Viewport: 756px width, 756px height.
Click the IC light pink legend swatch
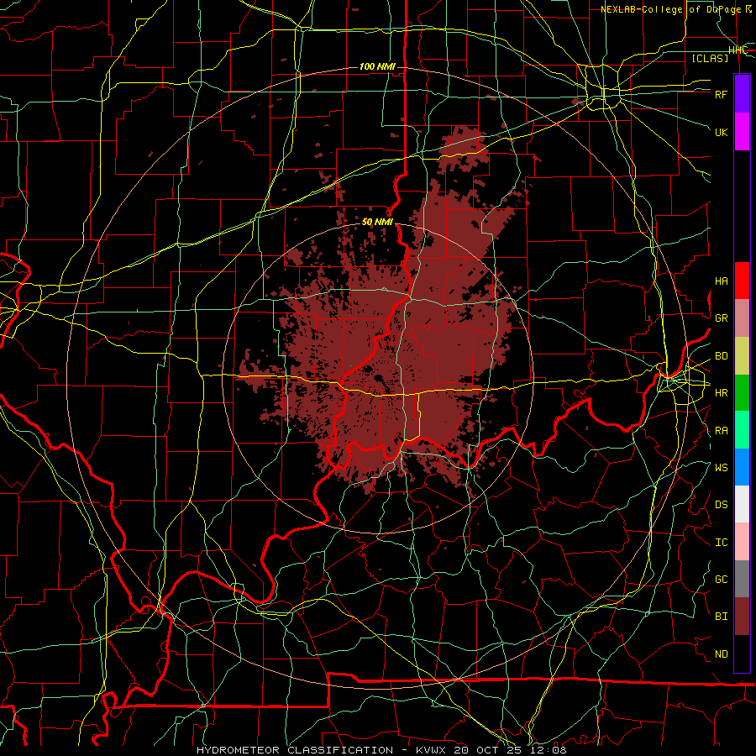click(742, 542)
